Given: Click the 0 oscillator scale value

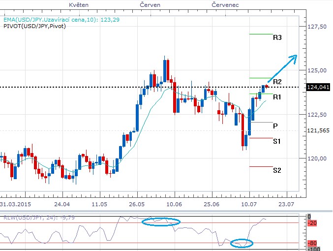Looking at the screenshot, I should (309, 217).
